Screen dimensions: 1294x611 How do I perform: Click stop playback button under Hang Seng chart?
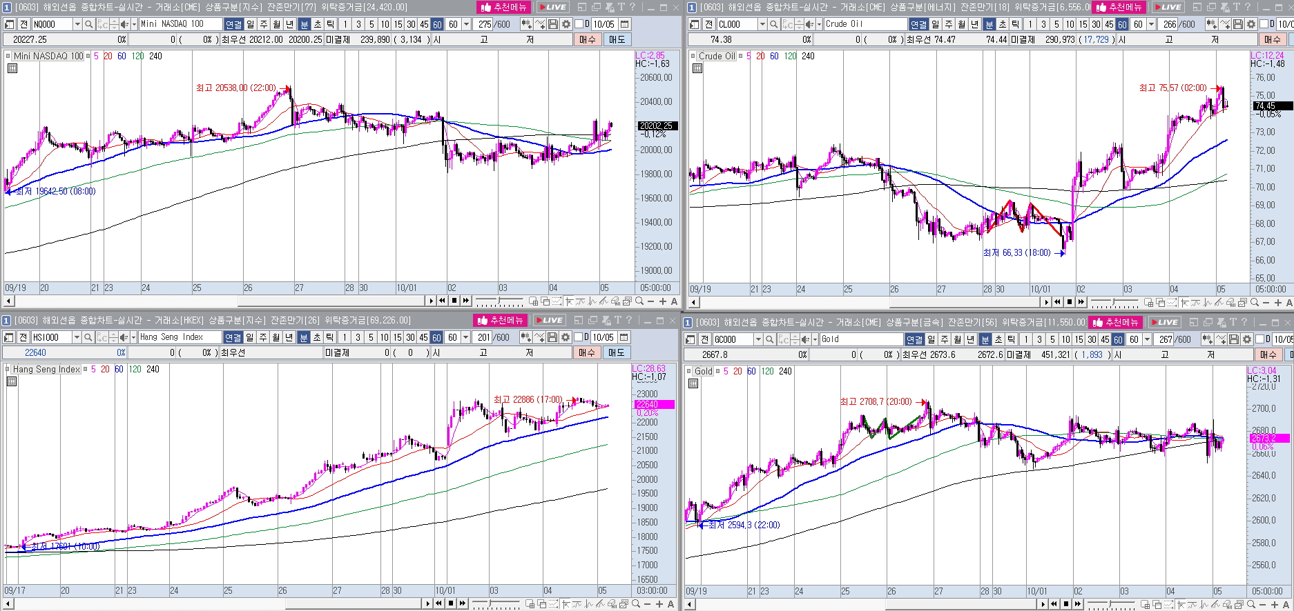pyautogui.click(x=450, y=603)
